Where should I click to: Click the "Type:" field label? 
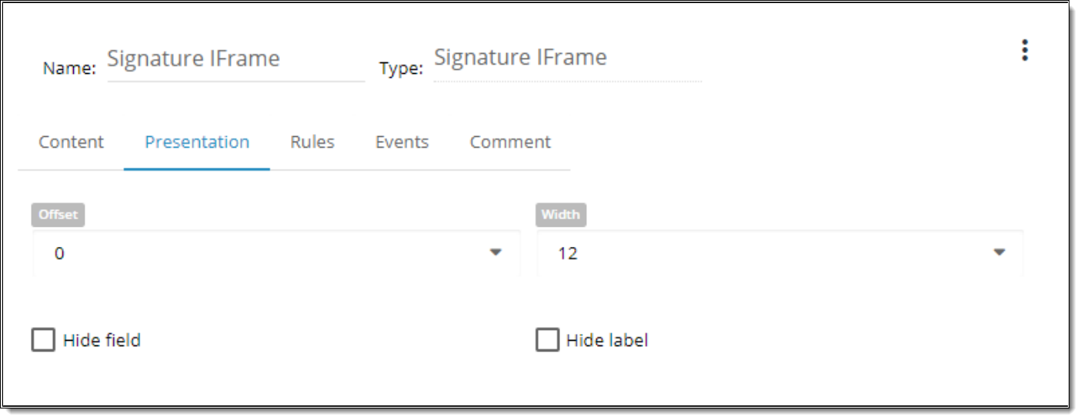[x=402, y=68]
